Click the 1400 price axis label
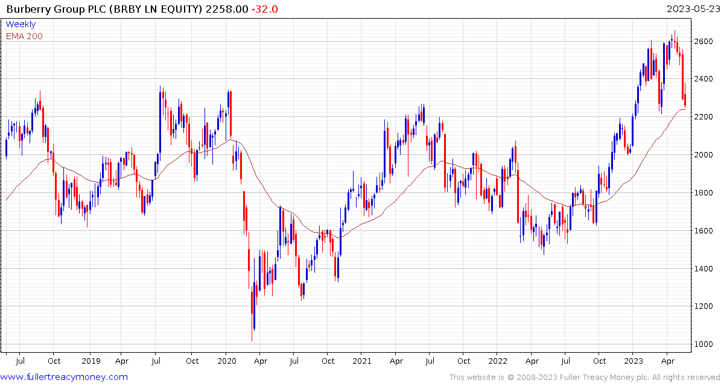 [x=704, y=268]
